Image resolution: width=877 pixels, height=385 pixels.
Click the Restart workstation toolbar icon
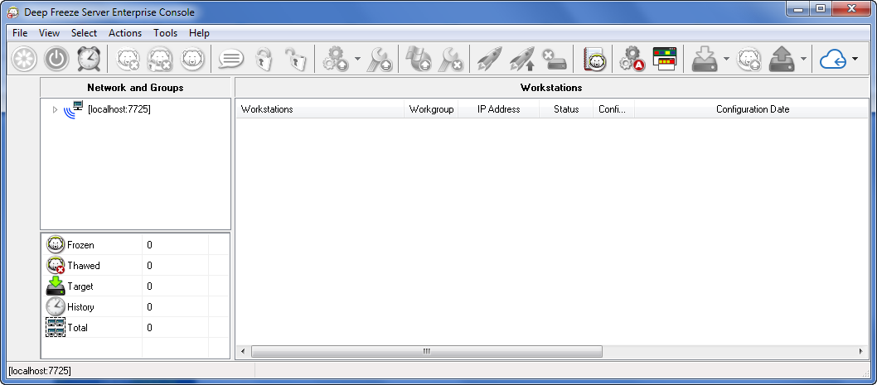click(x=24, y=58)
